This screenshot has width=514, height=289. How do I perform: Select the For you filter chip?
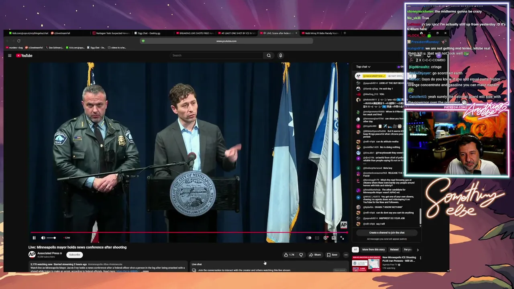click(408, 250)
